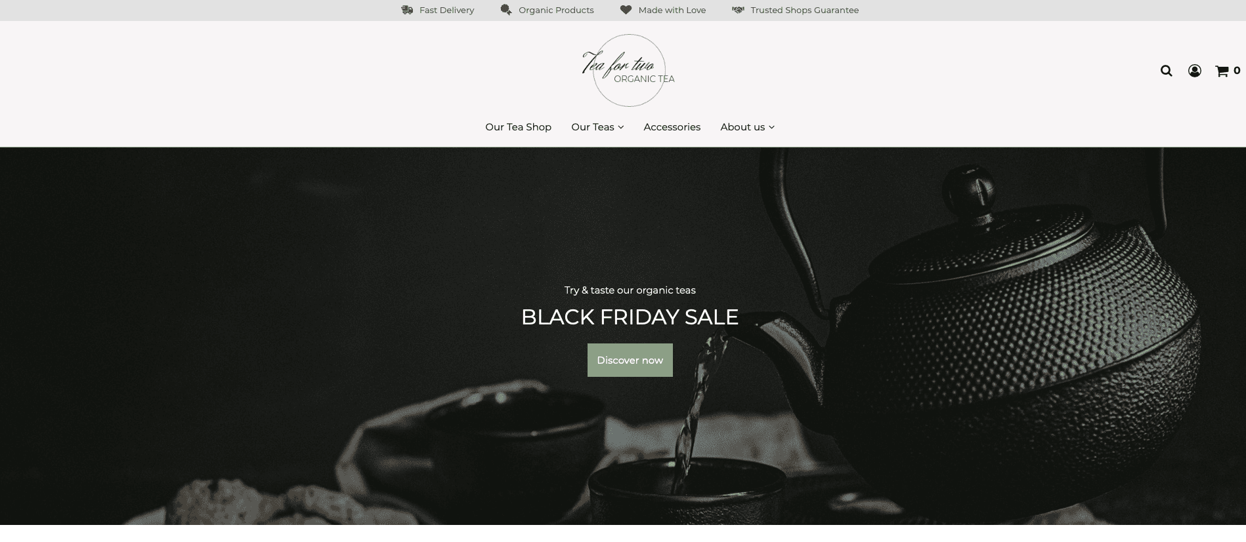Screen dimensions: 1246x542
Task: Click the Trusted Shops Guarantee text
Action: [804, 10]
